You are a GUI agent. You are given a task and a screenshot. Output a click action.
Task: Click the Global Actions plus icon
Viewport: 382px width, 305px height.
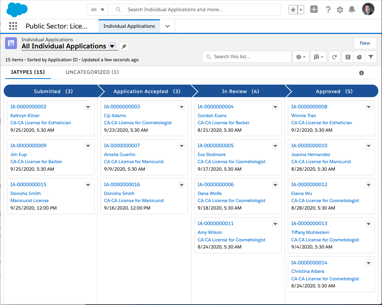(x=314, y=9)
